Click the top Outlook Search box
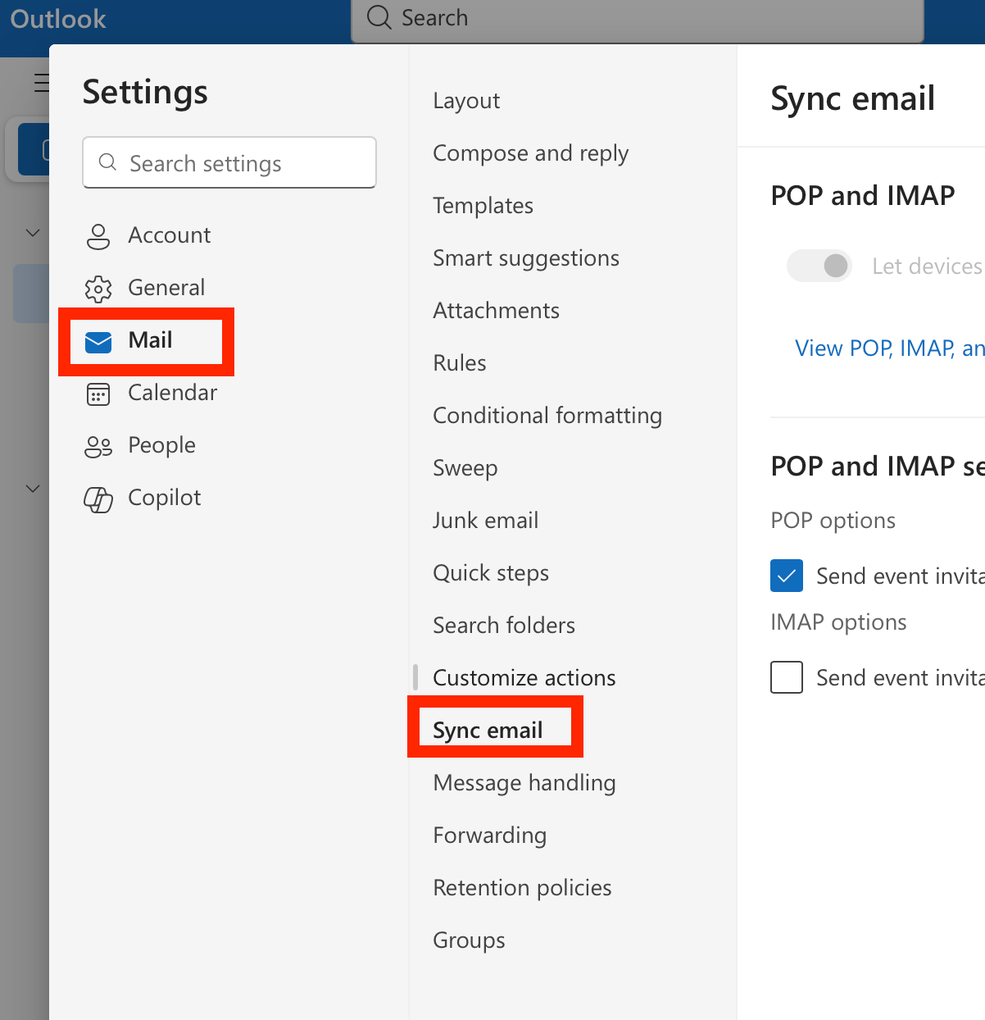This screenshot has height=1020, width=985. (638, 20)
